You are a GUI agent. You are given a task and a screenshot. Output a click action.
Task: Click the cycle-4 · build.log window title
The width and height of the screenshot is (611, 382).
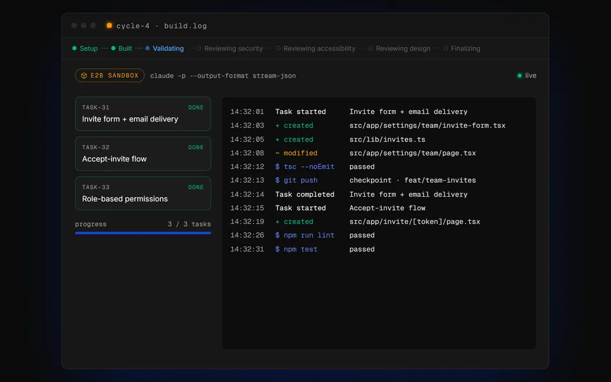[161, 25]
